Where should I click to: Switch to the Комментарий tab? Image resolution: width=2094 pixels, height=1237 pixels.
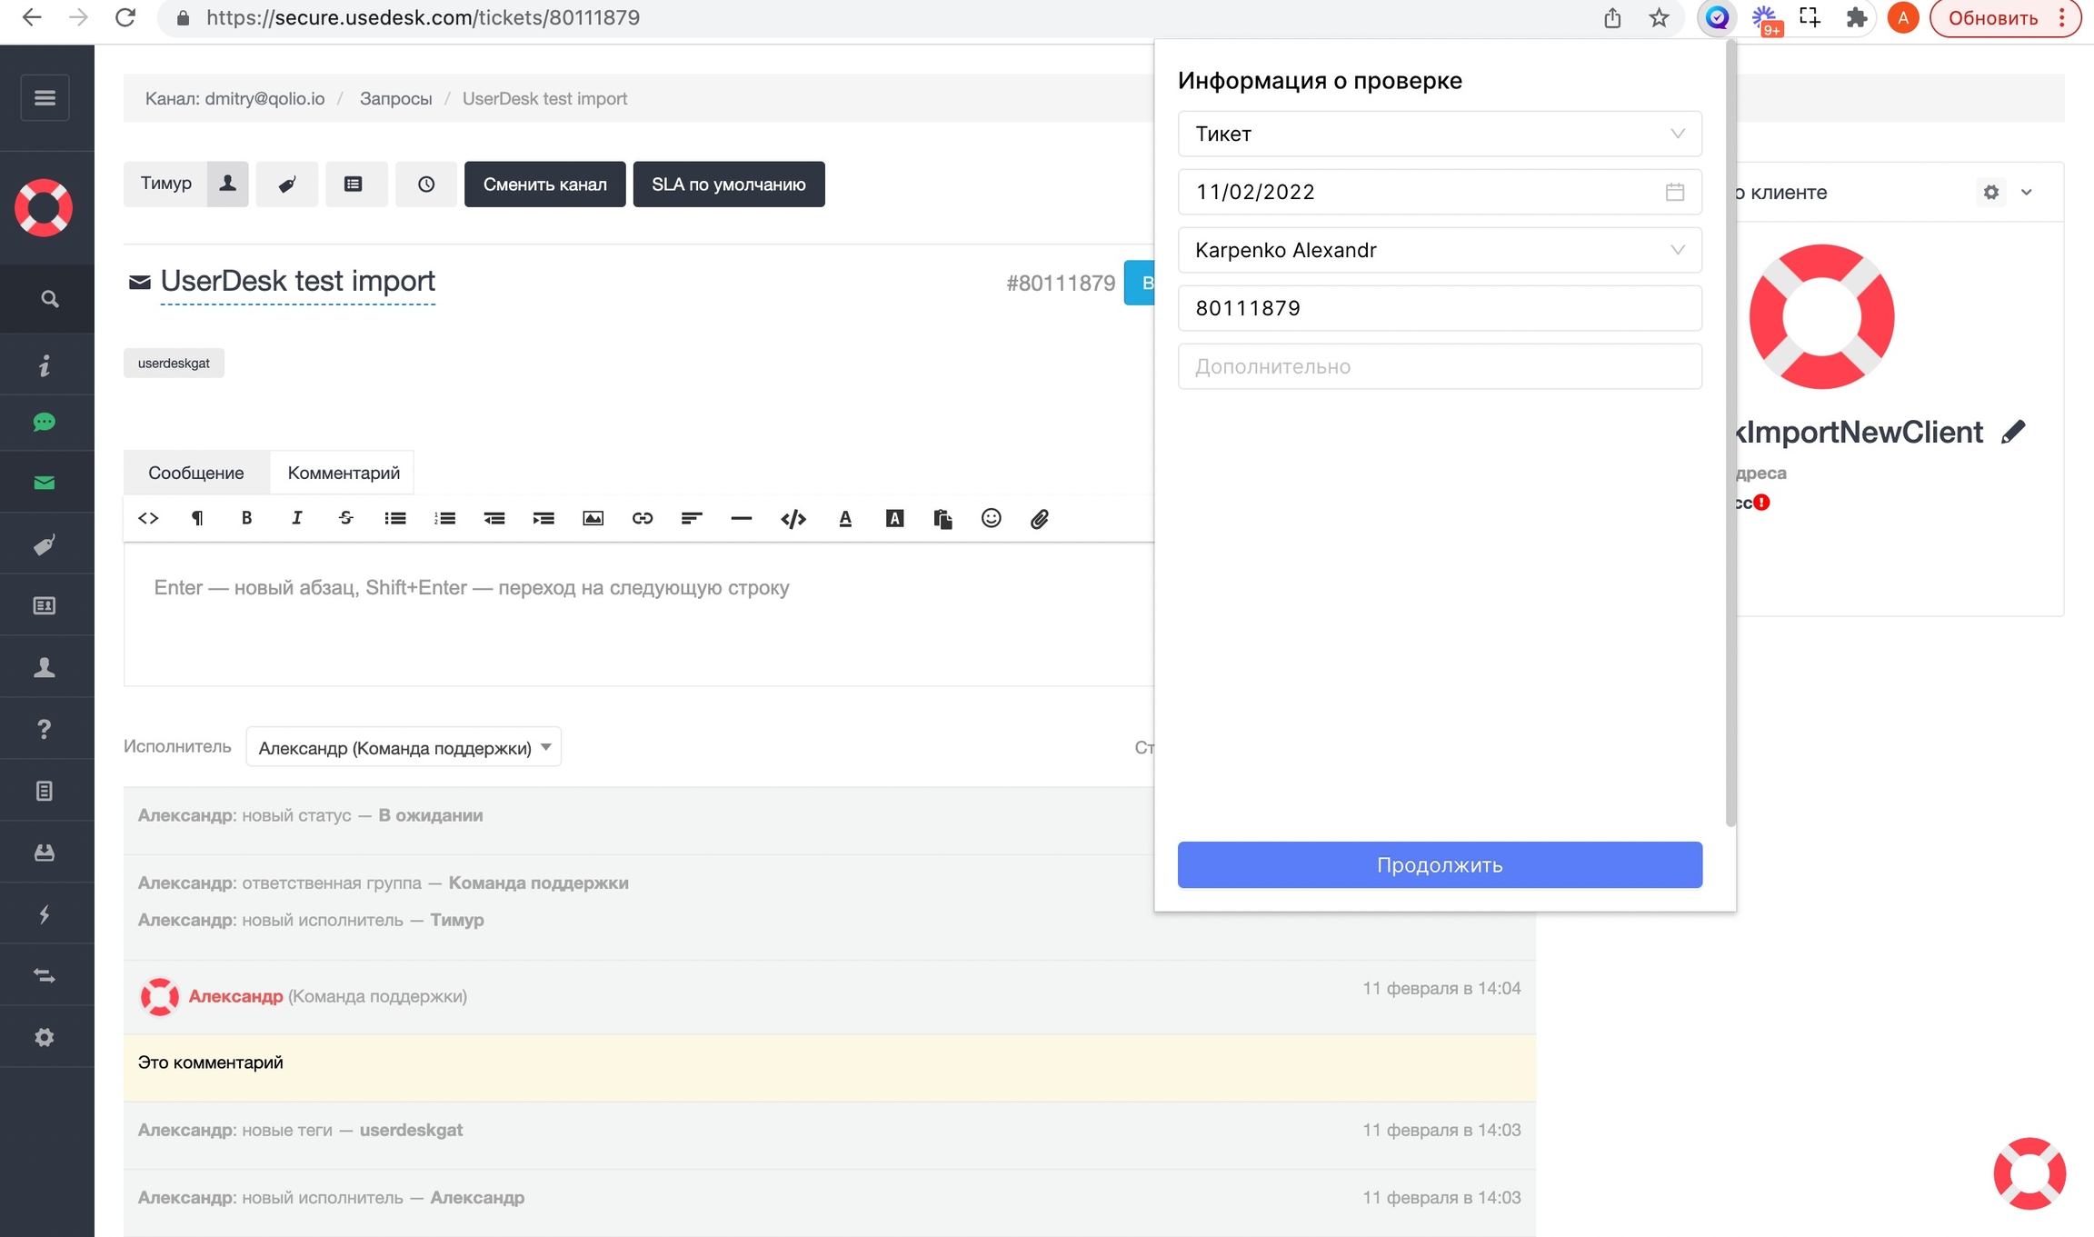[x=343, y=473]
